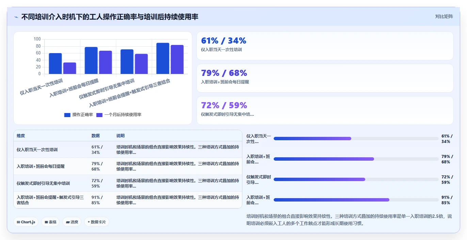Viewport: 467px width, 240px height.
Task: Select the 进度 tag
Action: click(x=72, y=222)
